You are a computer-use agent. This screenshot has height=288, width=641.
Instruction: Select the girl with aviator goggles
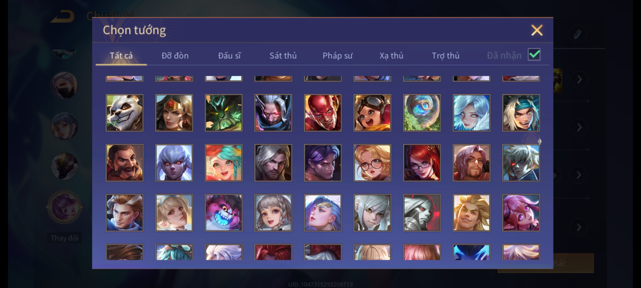[372, 113]
